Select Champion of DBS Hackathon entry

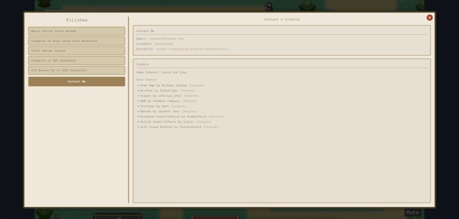[x=77, y=60]
